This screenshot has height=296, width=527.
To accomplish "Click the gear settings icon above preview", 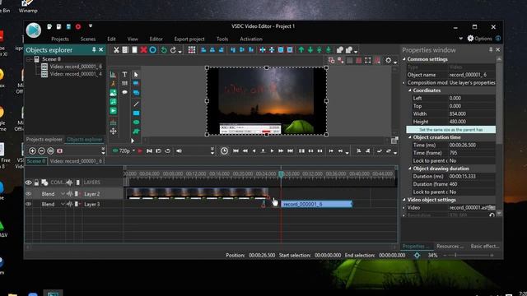I will click(389, 60).
